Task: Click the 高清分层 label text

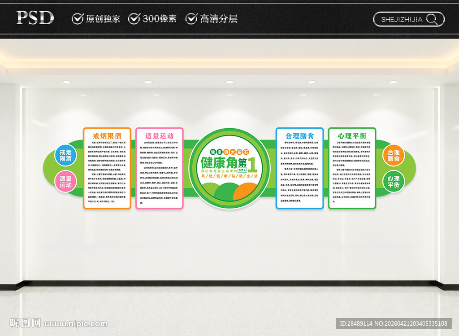Action: (219, 19)
